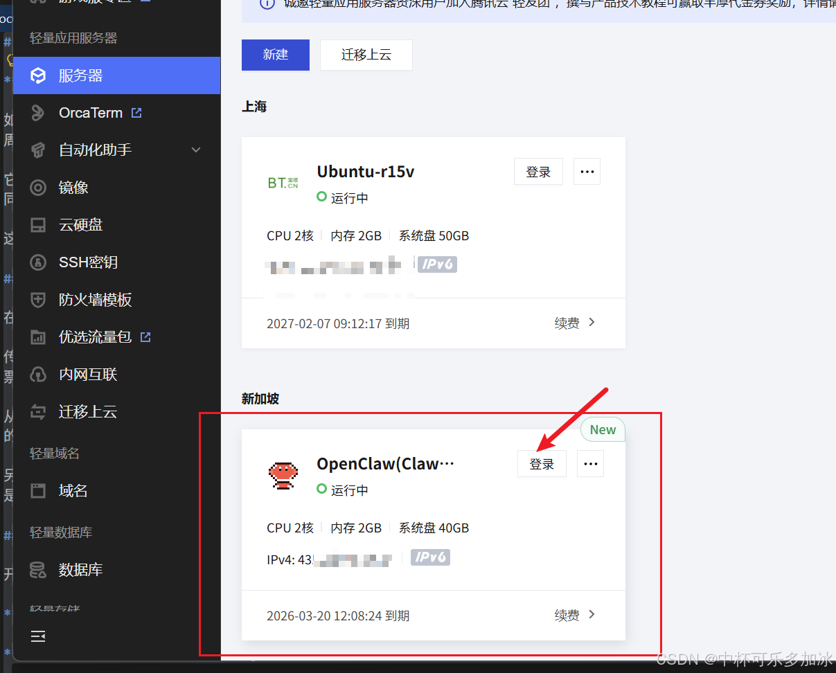The height and width of the screenshot is (673, 836).
Task: Click the 系统盘 50GB spec text
Action: 434,236
